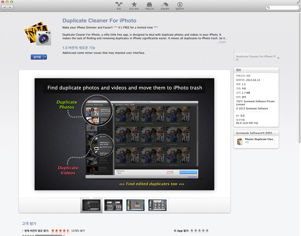The height and width of the screenshot is (236, 301).
Task: Go back using the left arrow button
Action: [x=4, y=7]
